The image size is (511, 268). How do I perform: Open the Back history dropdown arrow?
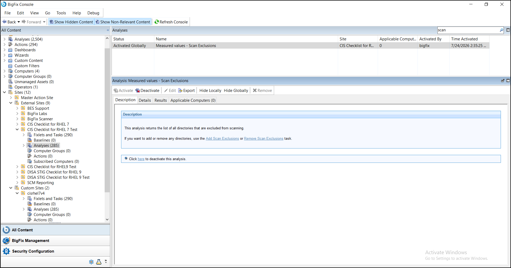point(19,22)
